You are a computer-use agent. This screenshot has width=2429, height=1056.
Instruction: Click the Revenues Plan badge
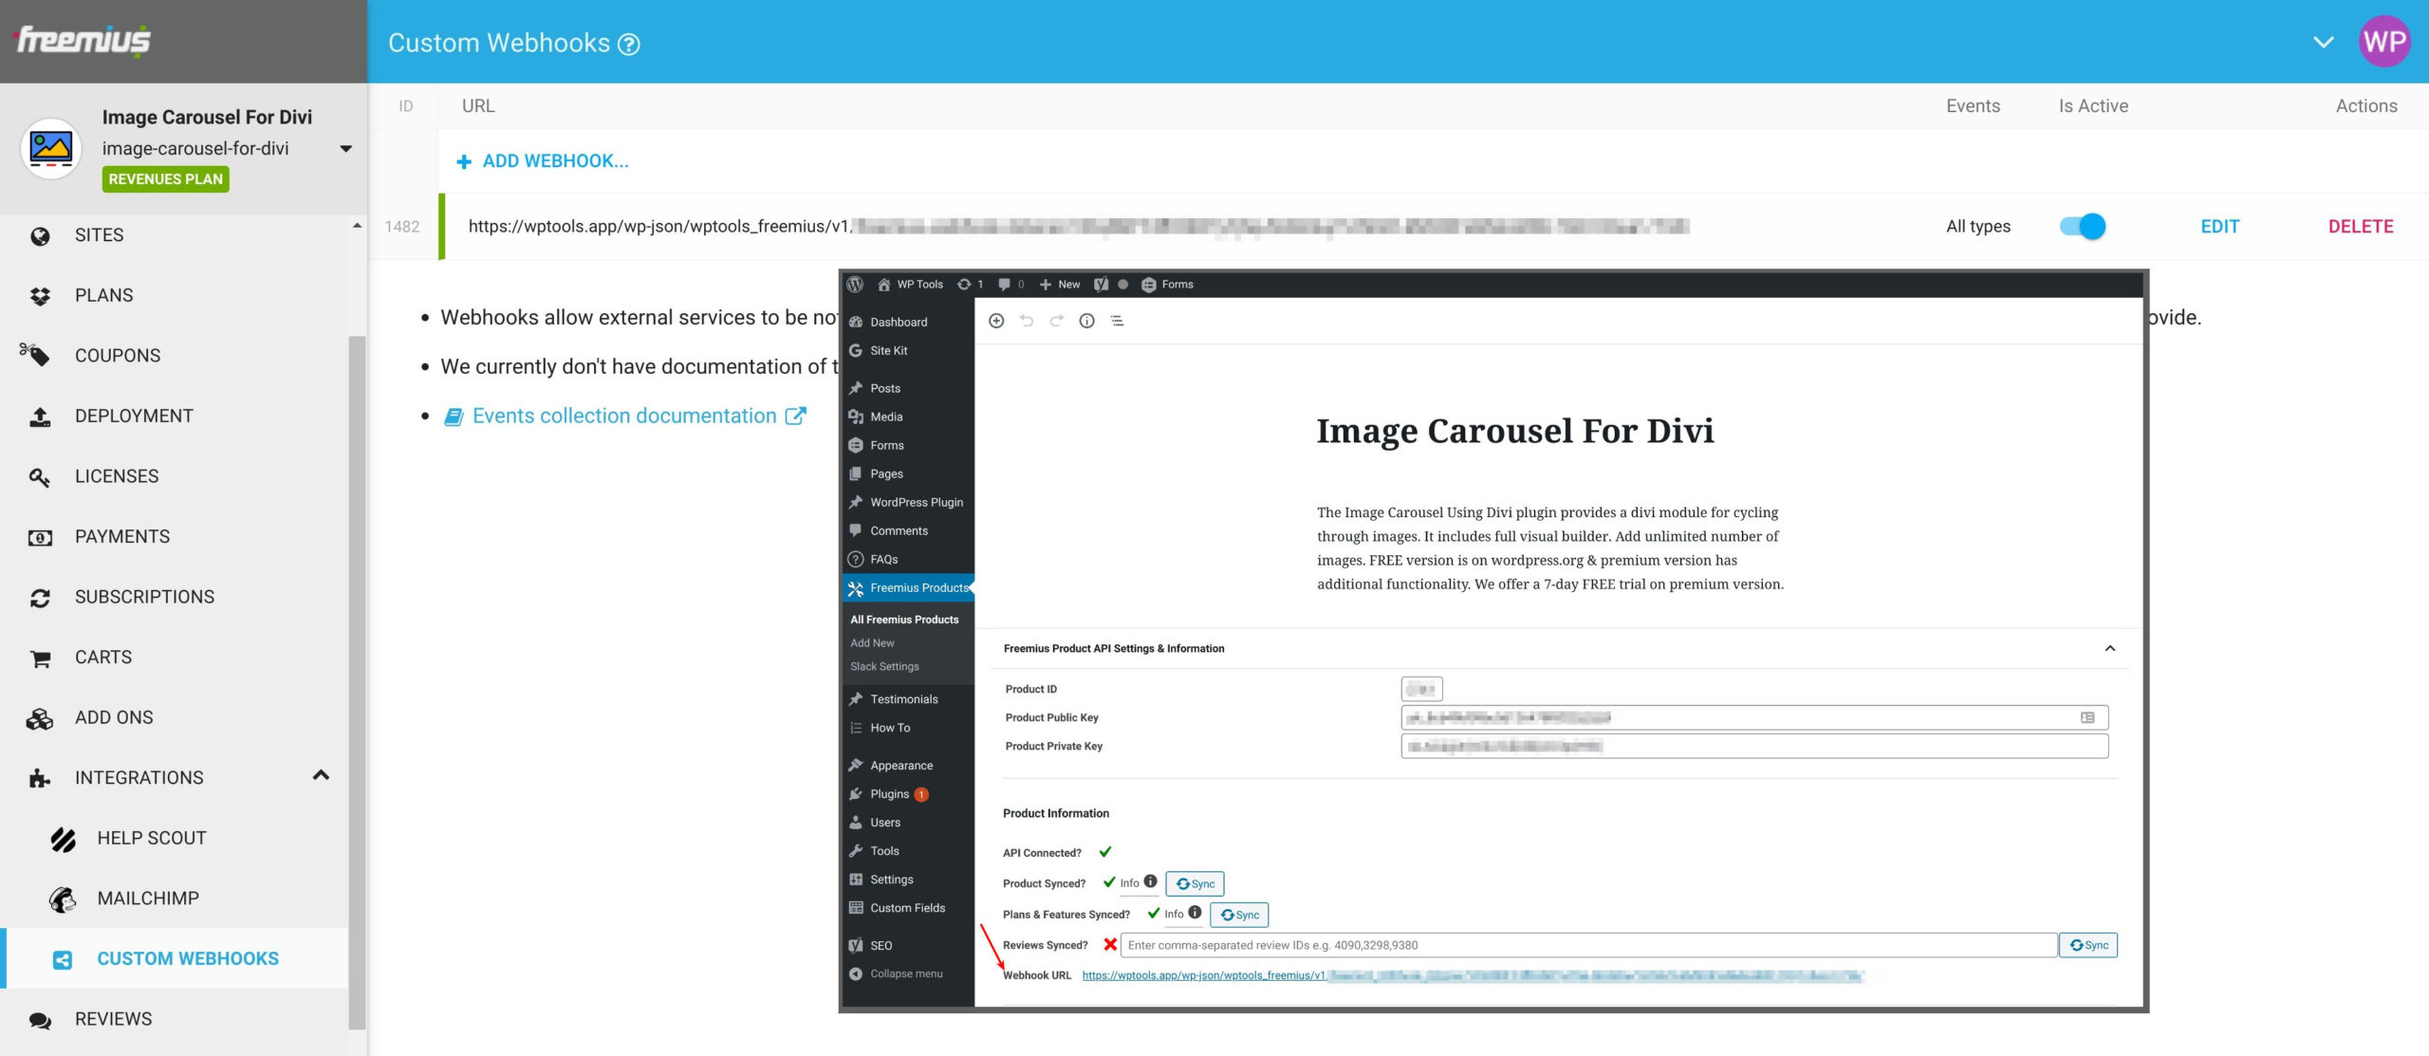click(166, 179)
